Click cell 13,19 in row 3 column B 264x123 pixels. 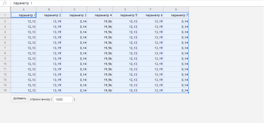pos(49,26)
